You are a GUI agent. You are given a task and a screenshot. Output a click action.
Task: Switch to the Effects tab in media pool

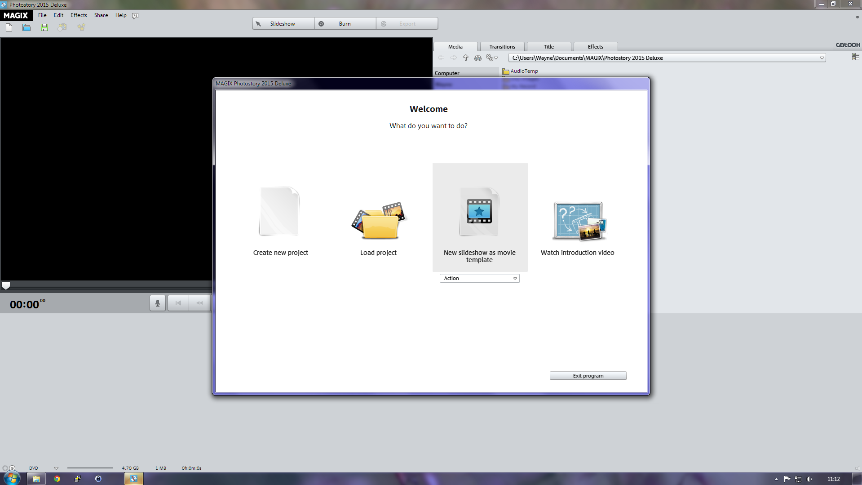click(x=596, y=47)
